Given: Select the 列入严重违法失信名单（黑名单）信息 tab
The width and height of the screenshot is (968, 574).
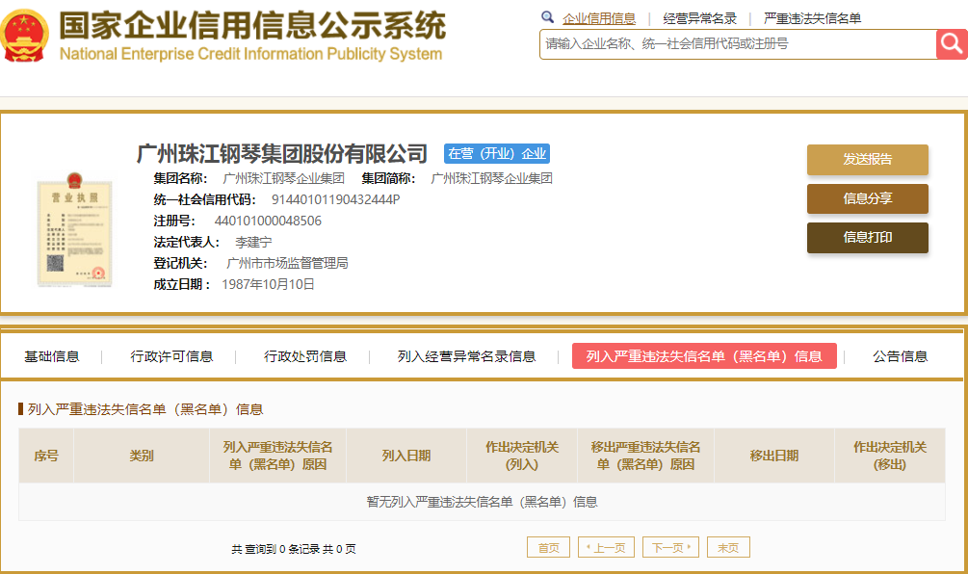Looking at the screenshot, I should click(x=704, y=356).
